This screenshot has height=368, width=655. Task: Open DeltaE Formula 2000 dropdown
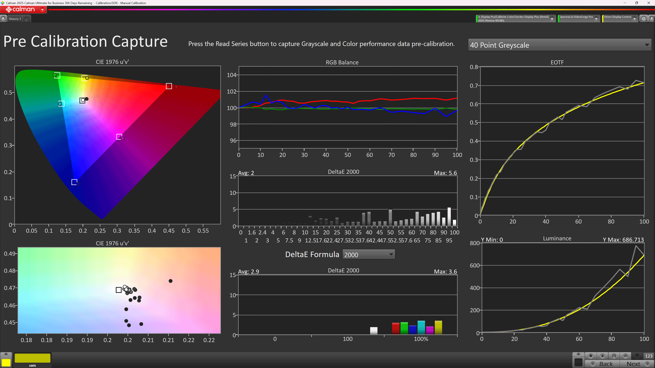click(x=368, y=255)
